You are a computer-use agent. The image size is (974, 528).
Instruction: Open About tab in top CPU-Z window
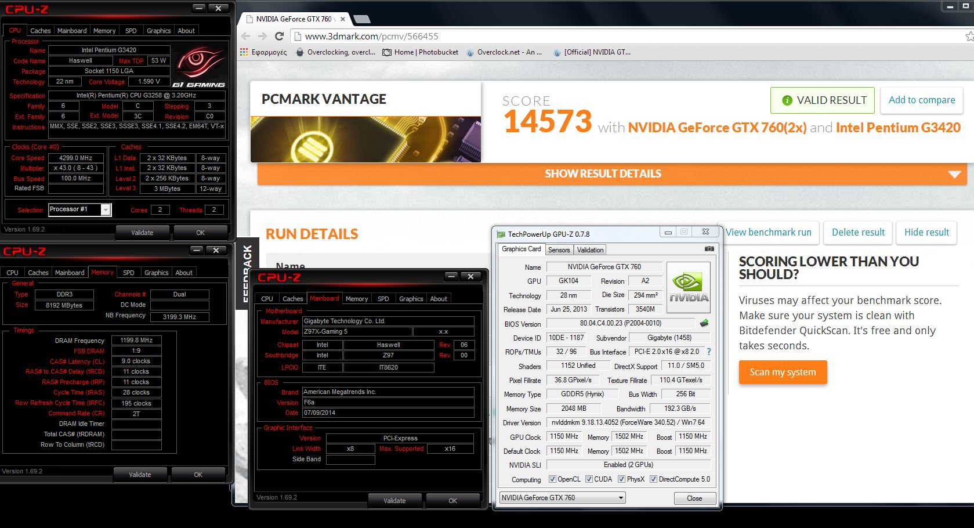coord(186,31)
